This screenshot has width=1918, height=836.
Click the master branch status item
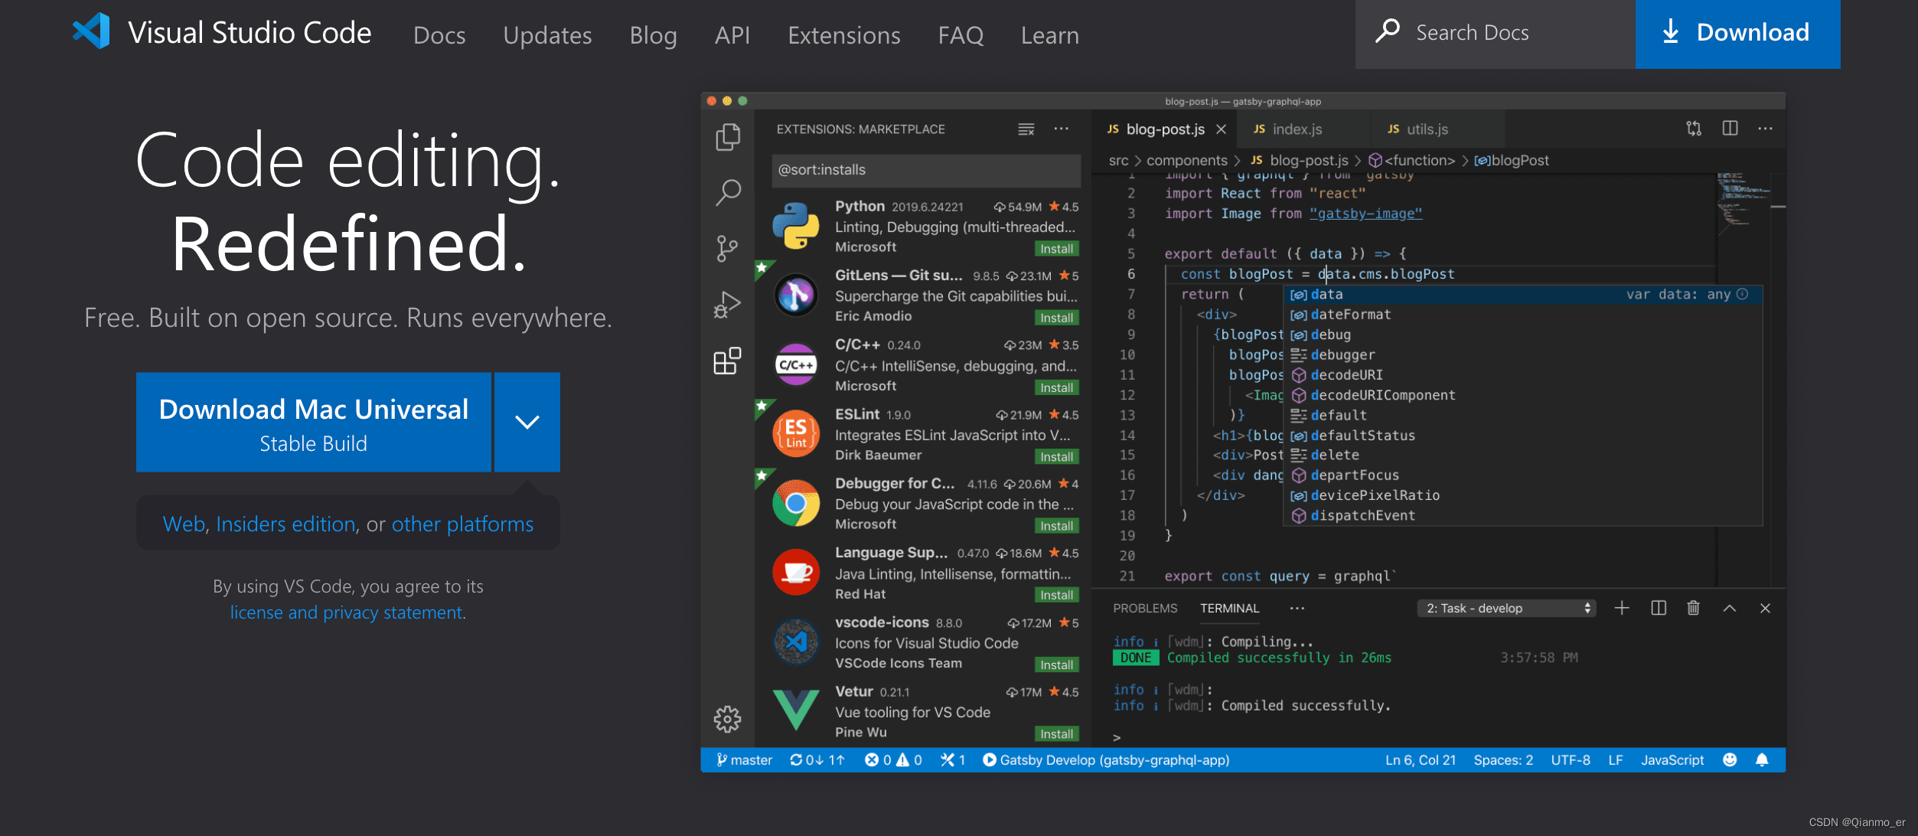744,759
